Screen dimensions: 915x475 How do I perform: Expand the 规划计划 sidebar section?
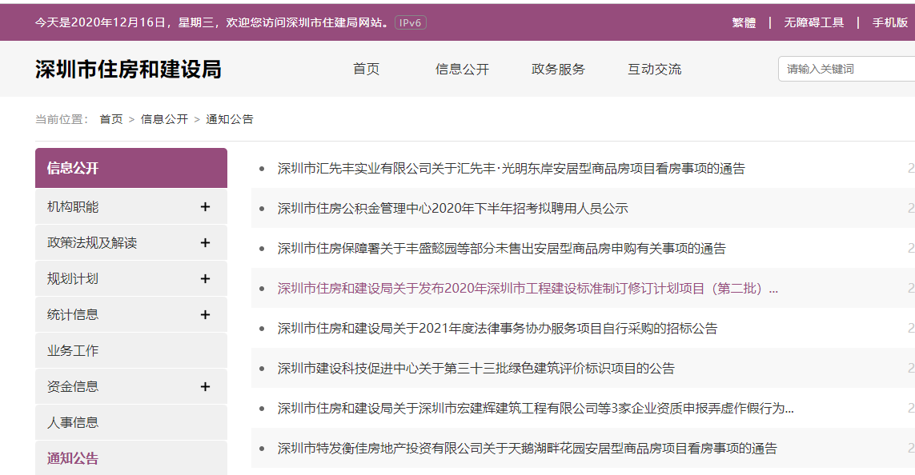(207, 277)
